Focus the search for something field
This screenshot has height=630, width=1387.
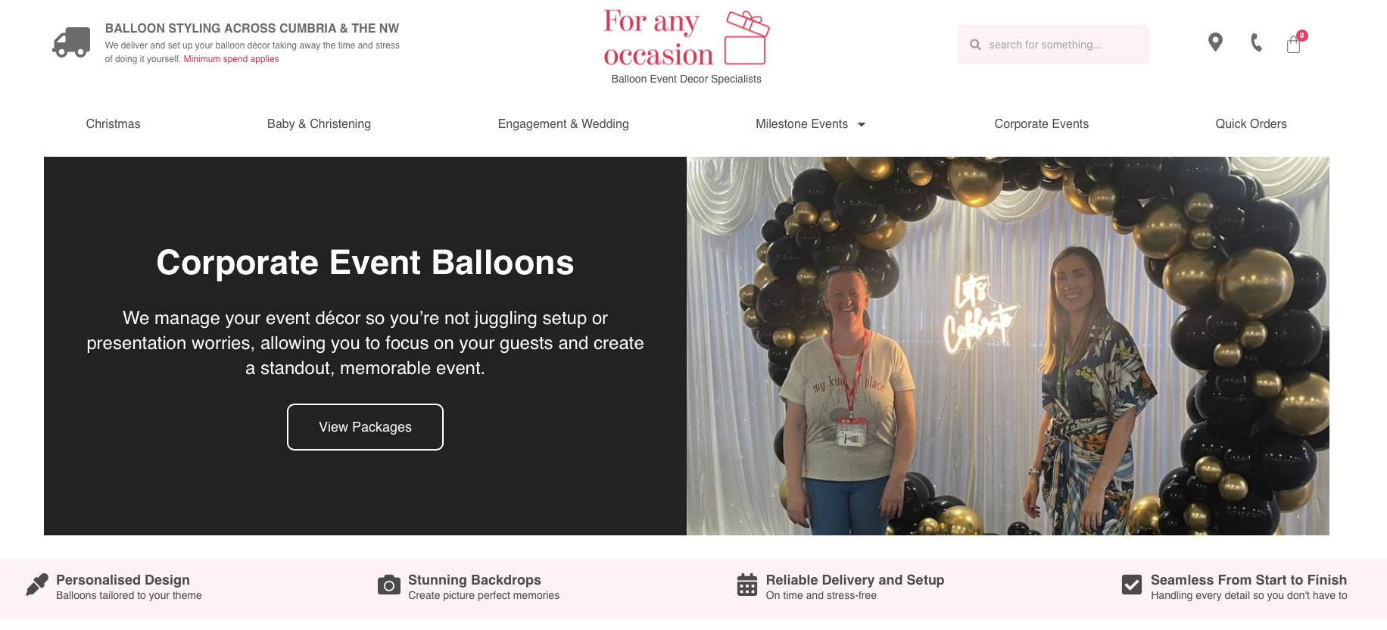pyautogui.click(x=1060, y=45)
